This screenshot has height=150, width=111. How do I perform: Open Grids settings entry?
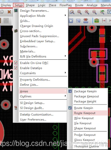point(25,21)
